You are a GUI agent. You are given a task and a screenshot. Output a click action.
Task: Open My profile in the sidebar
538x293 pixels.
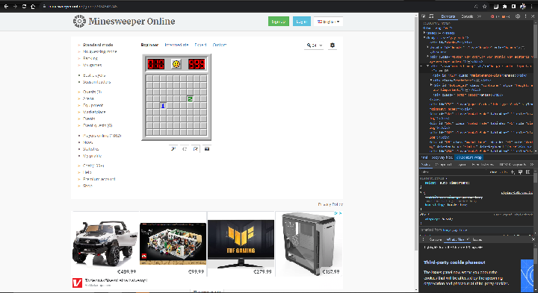coord(93,156)
